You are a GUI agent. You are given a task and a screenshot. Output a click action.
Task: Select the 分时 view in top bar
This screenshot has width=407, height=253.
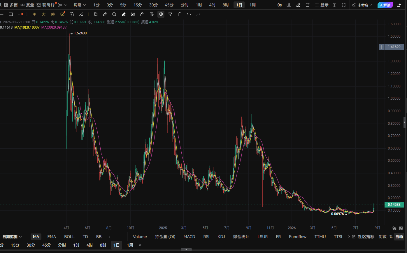click(x=185, y=5)
